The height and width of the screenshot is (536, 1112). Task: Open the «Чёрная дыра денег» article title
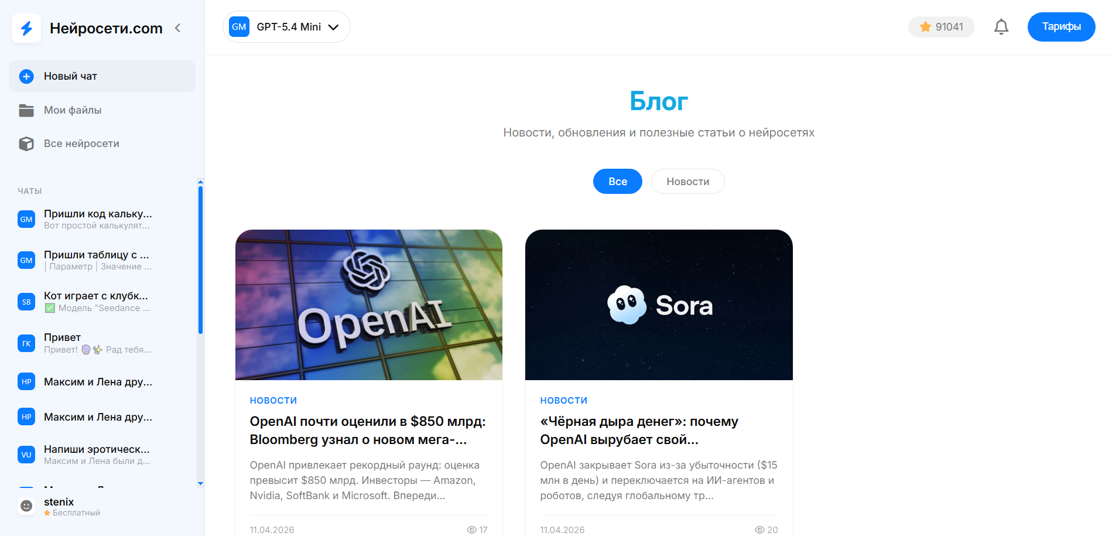point(639,431)
